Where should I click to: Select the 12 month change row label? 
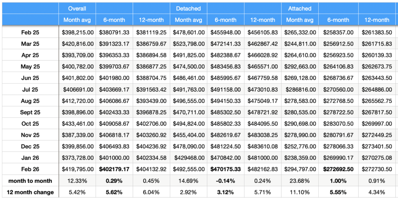click(30, 192)
